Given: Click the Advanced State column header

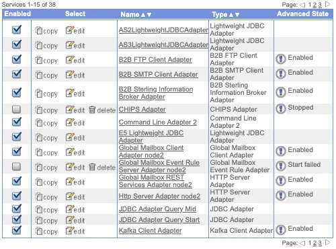Looking at the screenshot, I should click(302, 14).
